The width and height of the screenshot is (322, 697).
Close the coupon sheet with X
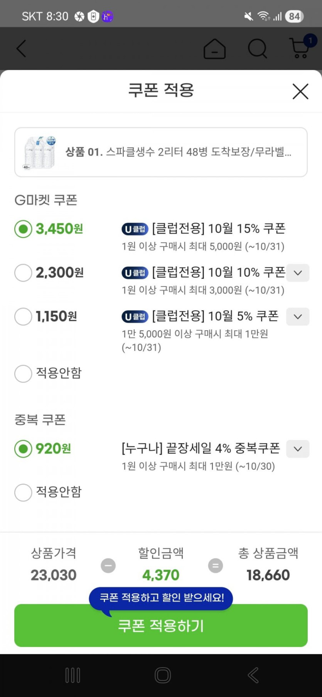(300, 92)
